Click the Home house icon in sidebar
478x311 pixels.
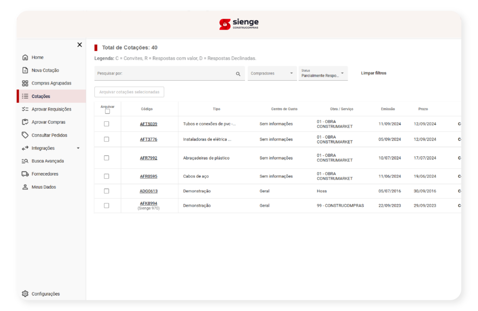pyautogui.click(x=25, y=57)
